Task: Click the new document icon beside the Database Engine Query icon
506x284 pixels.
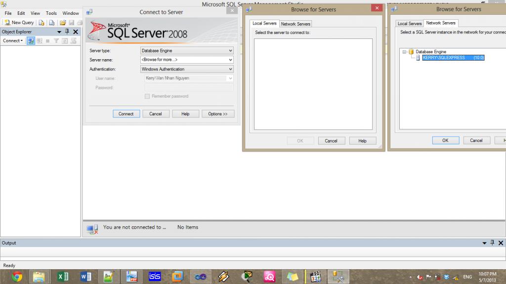Action: click(51, 23)
